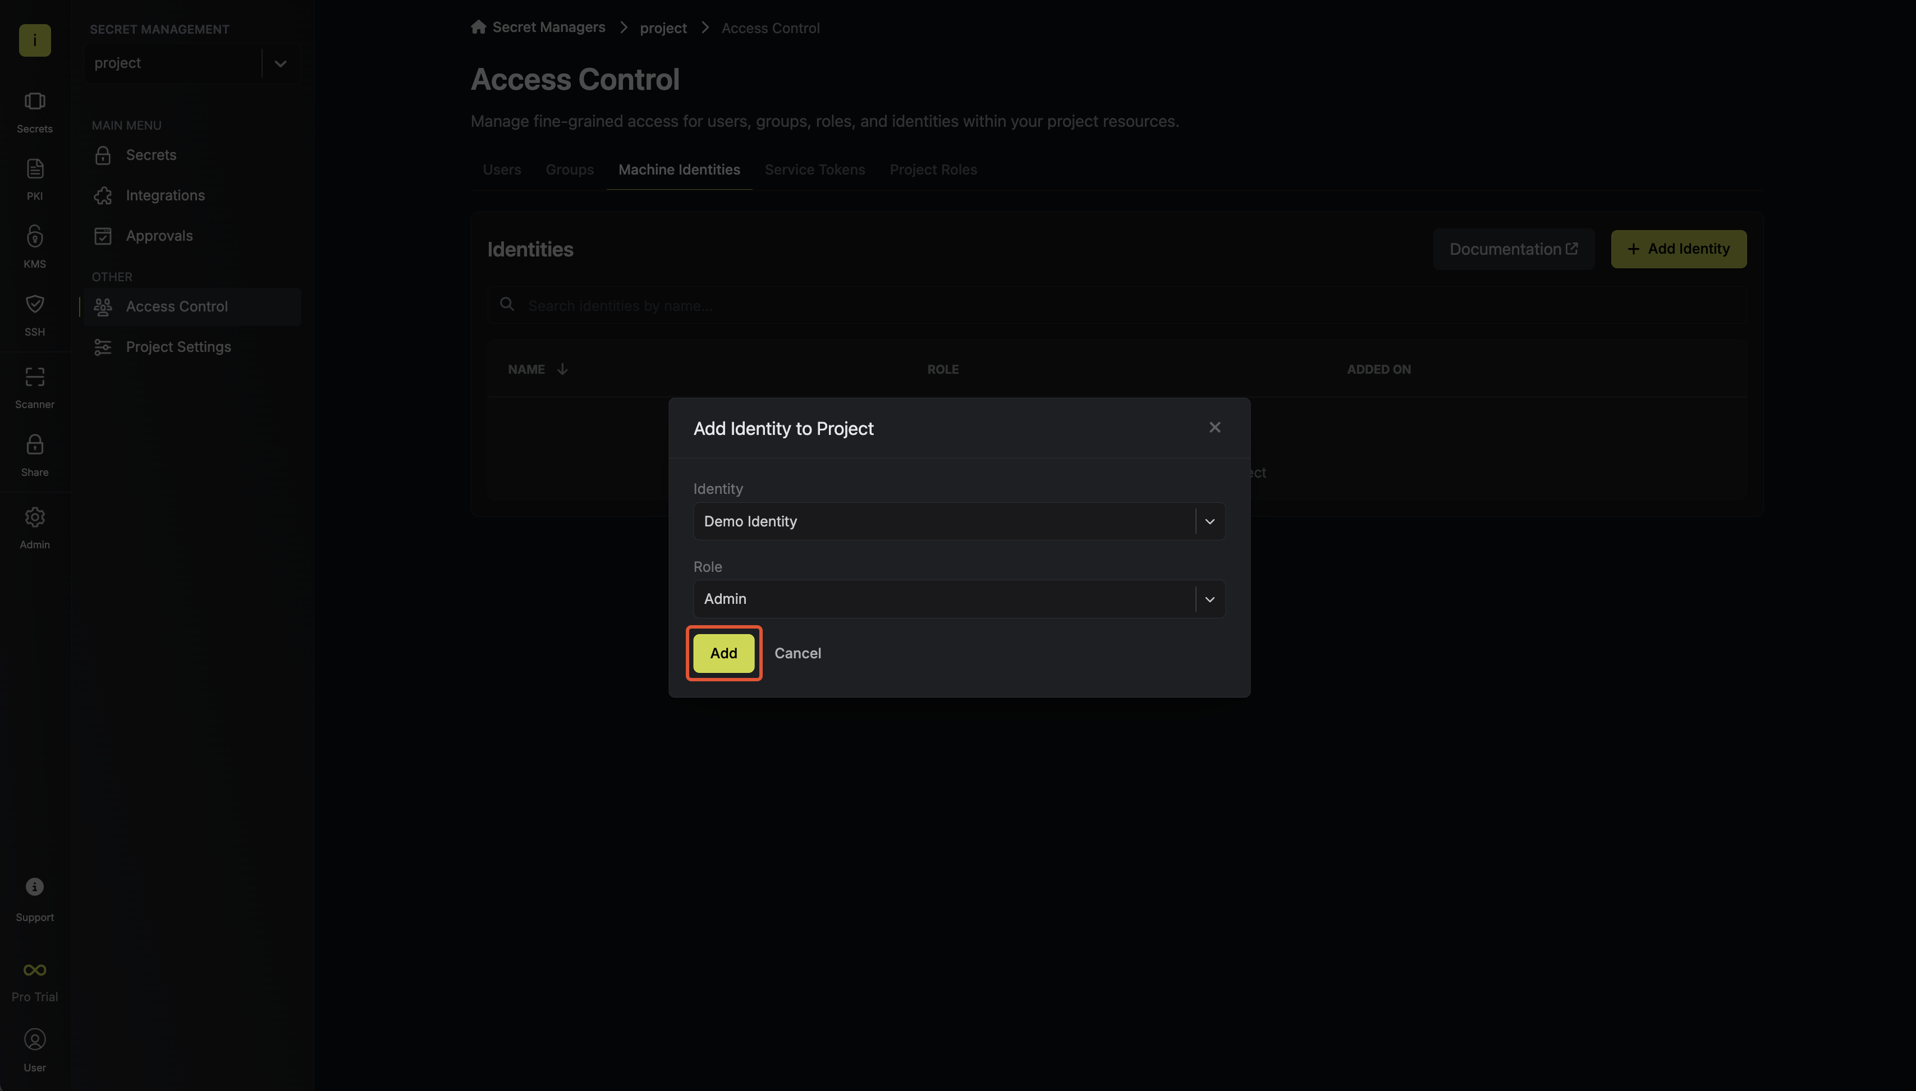Go to the SSH shield icon

click(x=34, y=304)
